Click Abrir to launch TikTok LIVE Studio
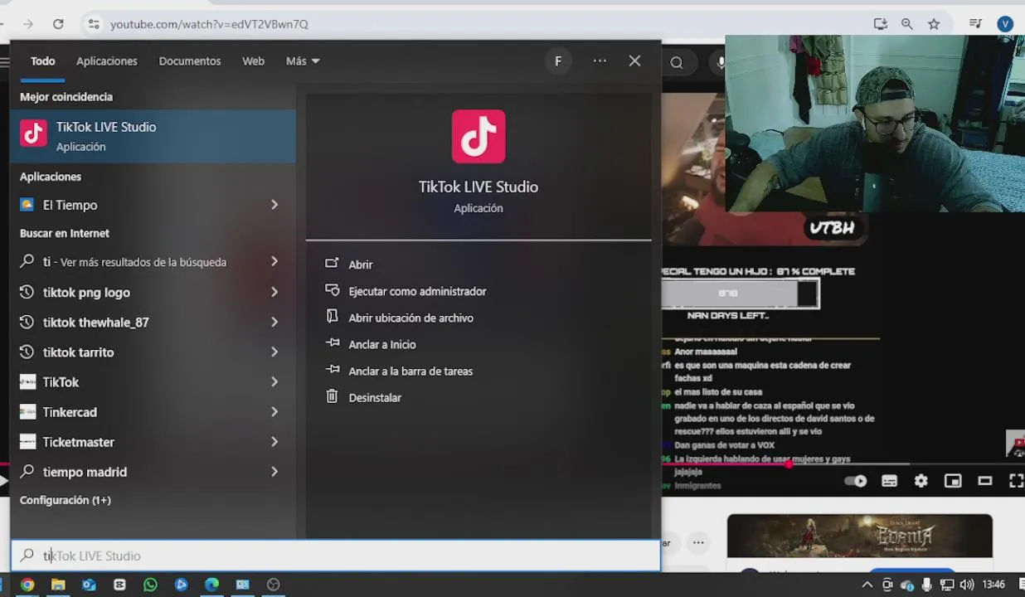This screenshot has width=1025, height=597. tap(361, 265)
